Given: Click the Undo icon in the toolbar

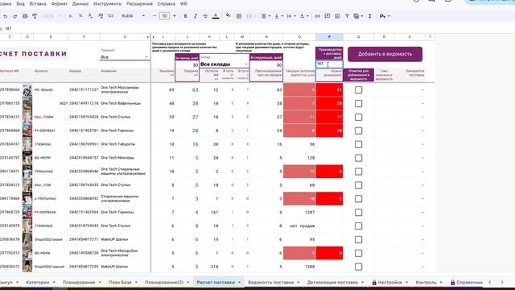Looking at the screenshot, I should pyautogui.click(x=6, y=16).
